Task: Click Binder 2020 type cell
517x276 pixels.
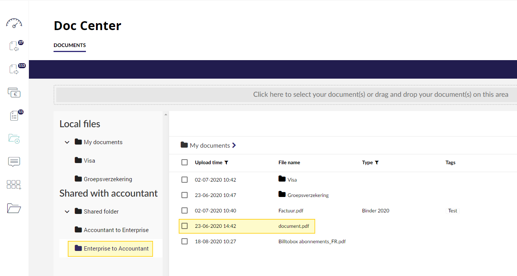Action: click(x=376, y=210)
